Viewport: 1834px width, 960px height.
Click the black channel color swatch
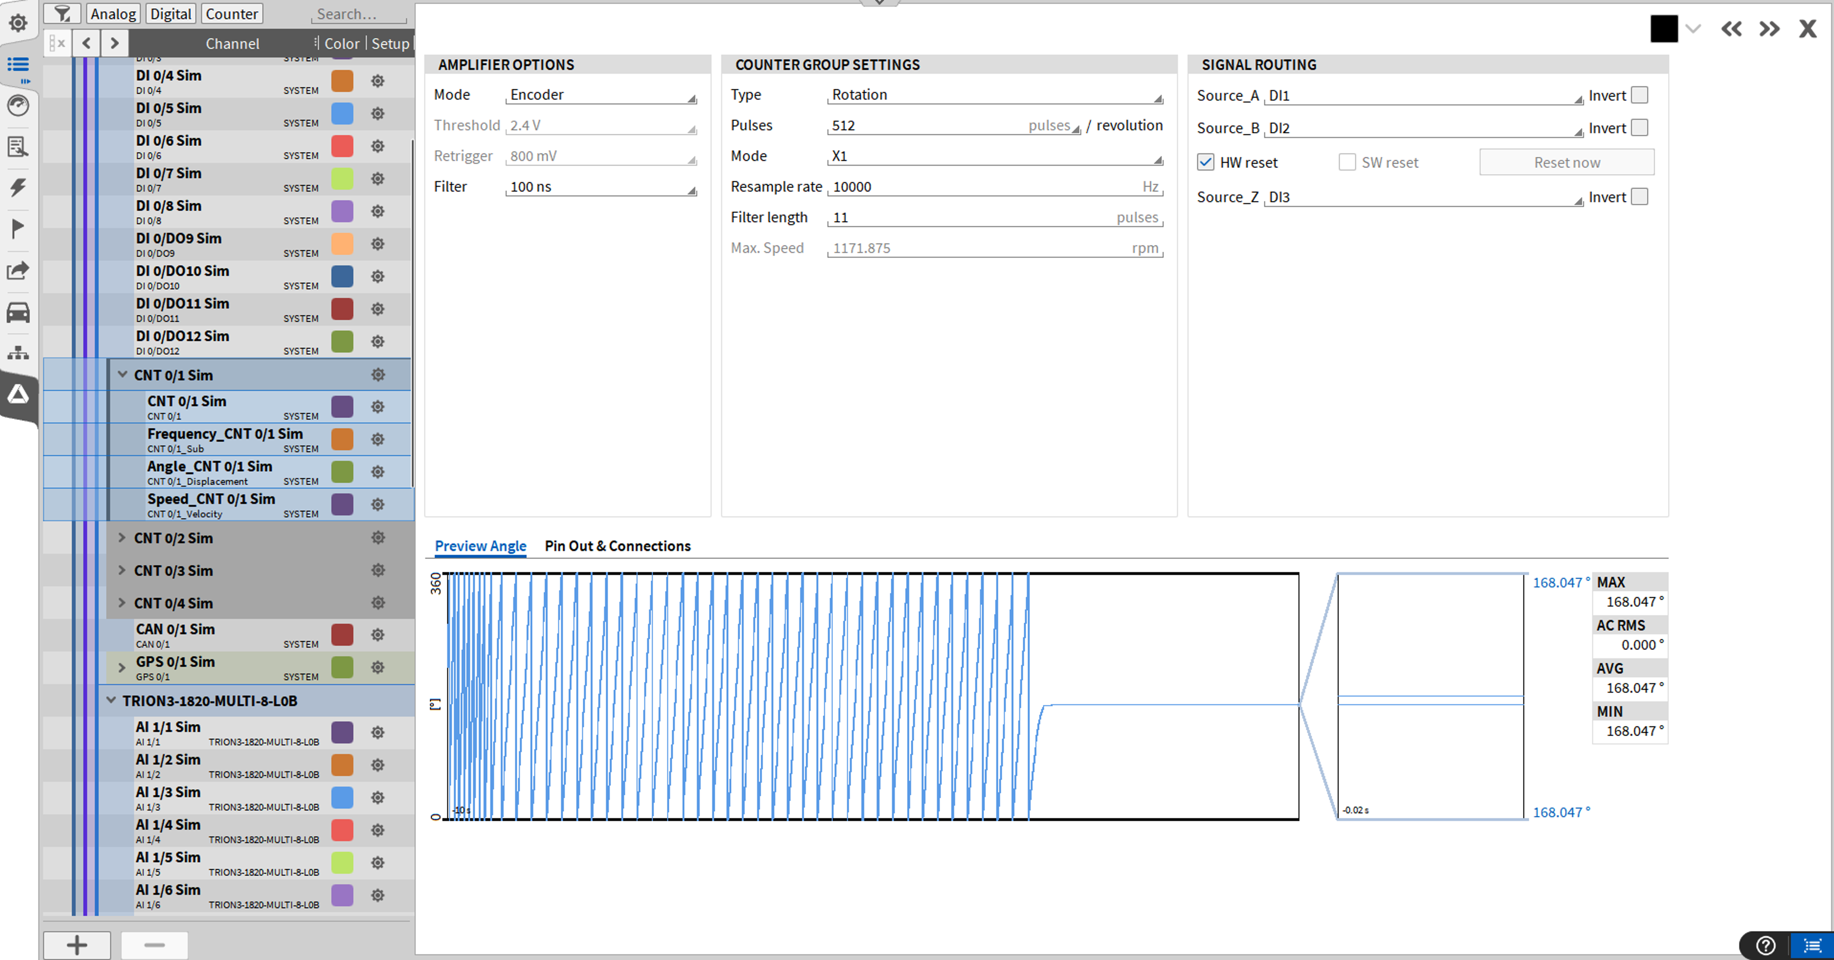pos(1664,28)
